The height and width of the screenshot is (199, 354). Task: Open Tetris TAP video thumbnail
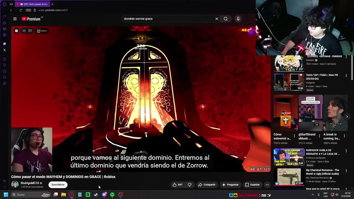289,82
